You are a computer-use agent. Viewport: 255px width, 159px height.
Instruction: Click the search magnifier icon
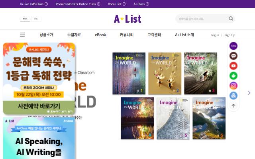click(231, 19)
